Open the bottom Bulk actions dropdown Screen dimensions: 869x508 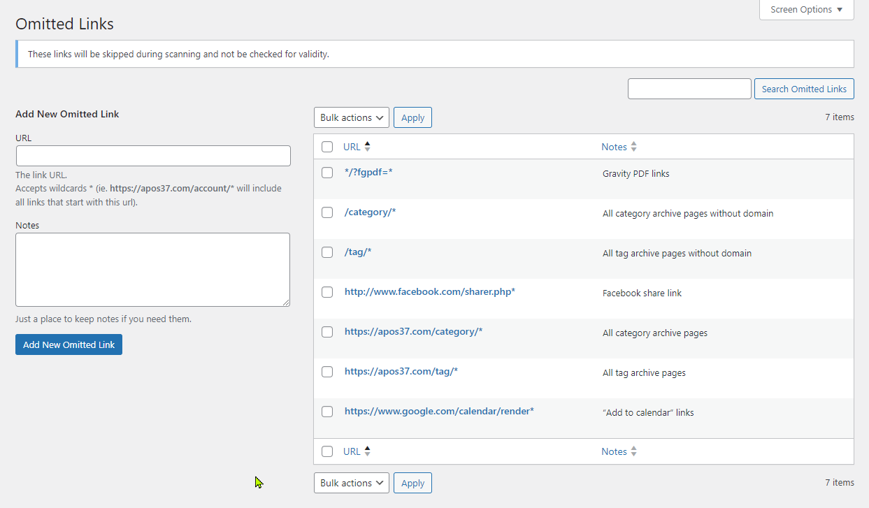pos(351,482)
